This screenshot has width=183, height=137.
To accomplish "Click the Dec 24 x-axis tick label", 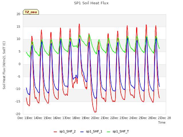I will pyautogui.click(x=128, y=118).
